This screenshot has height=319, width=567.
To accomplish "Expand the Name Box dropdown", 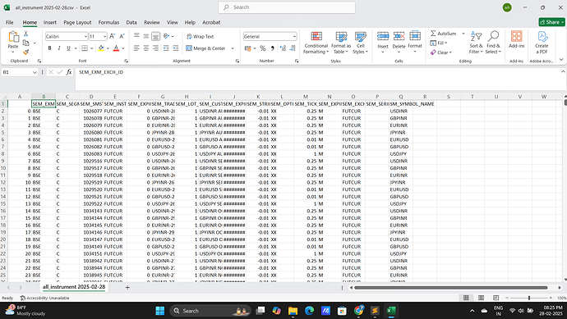I will click(x=35, y=72).
